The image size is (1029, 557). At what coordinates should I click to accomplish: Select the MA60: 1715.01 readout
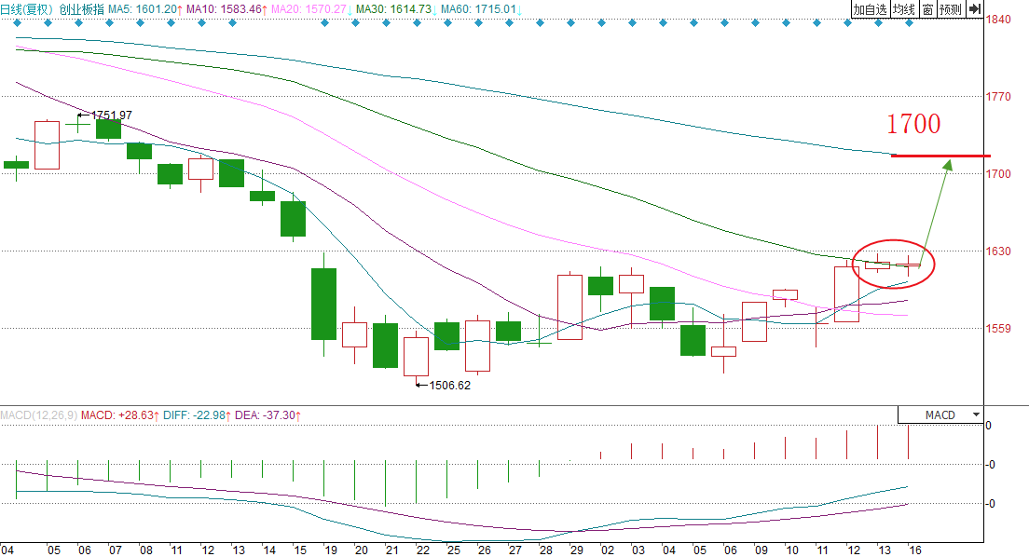point(482,9)
